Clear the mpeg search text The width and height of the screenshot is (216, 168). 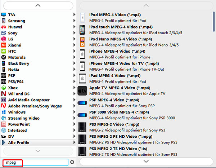tap(72, 162)
